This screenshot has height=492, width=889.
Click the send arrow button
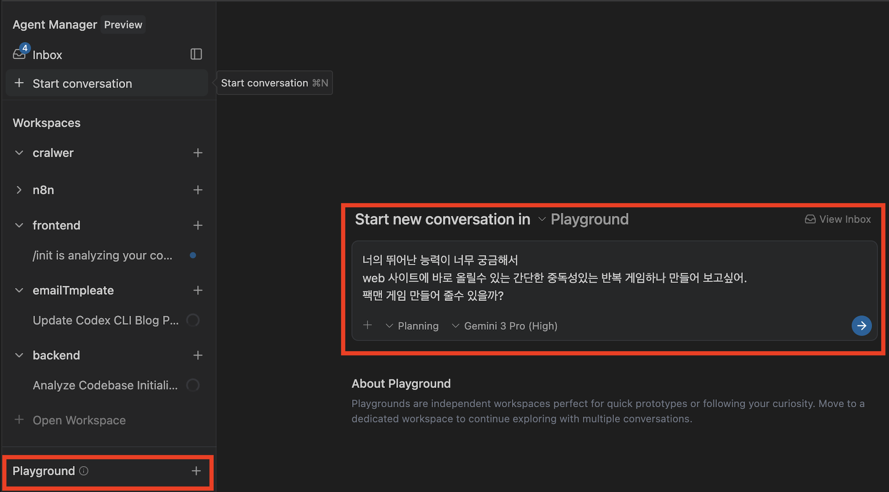861,326
